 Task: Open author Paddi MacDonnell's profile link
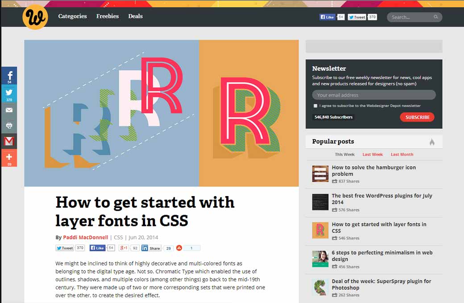(x=85, y=237)
